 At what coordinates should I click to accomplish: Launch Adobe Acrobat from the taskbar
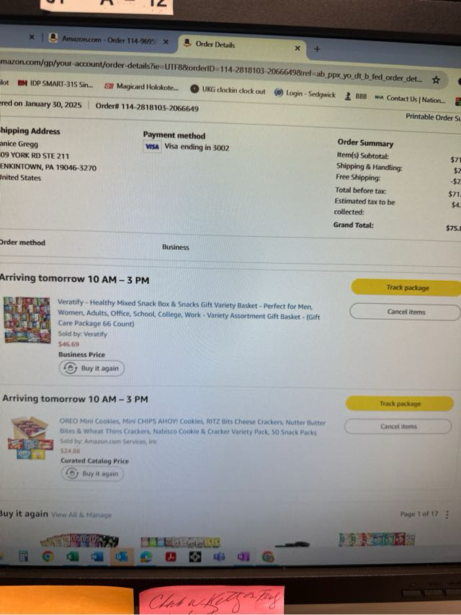(x=171, y=557)
